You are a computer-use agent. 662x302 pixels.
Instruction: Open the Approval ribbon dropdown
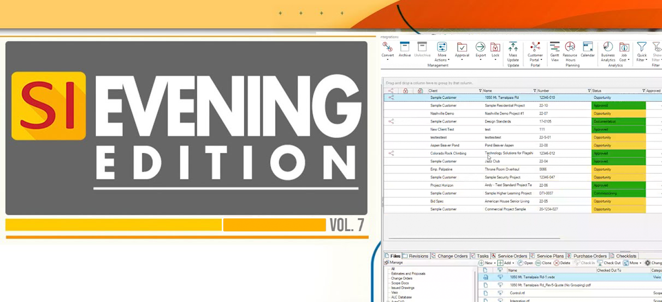462,50
